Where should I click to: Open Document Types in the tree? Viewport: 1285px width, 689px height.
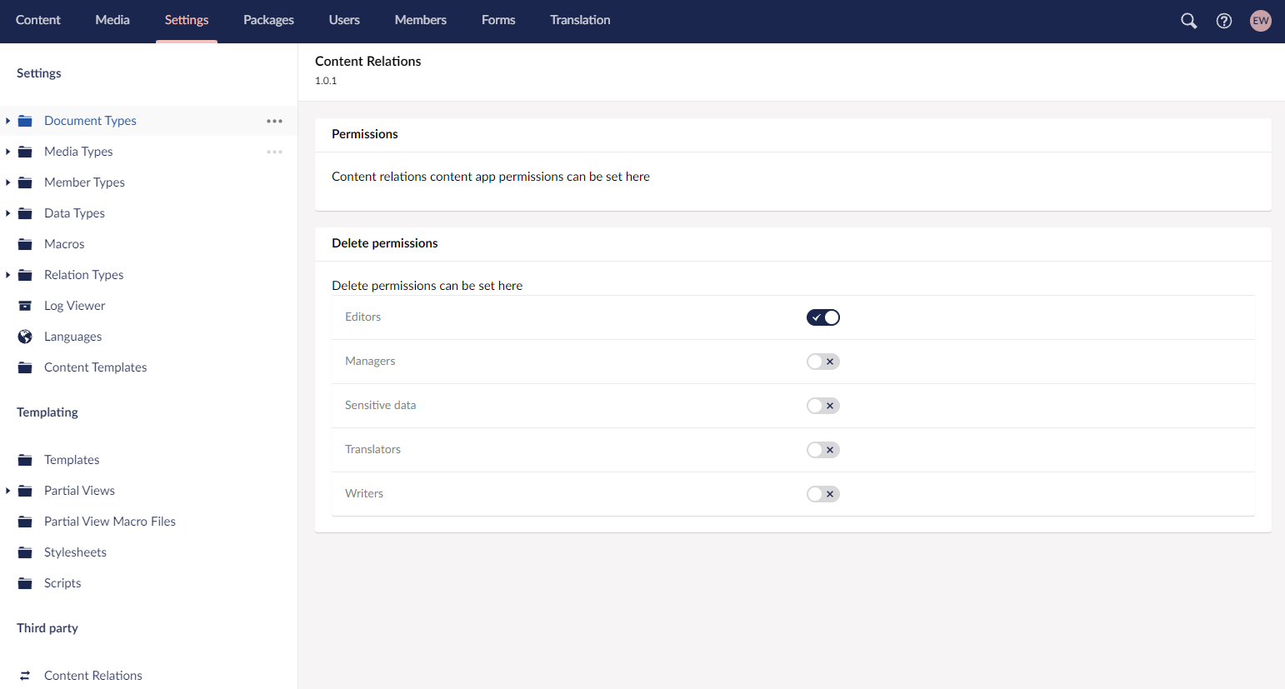90,121
